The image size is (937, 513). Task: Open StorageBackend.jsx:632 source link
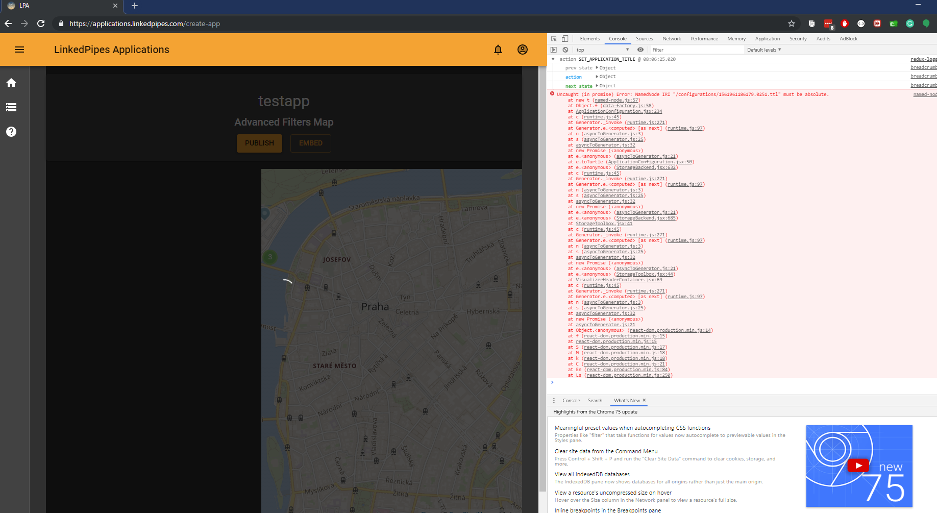pos(646,167)
